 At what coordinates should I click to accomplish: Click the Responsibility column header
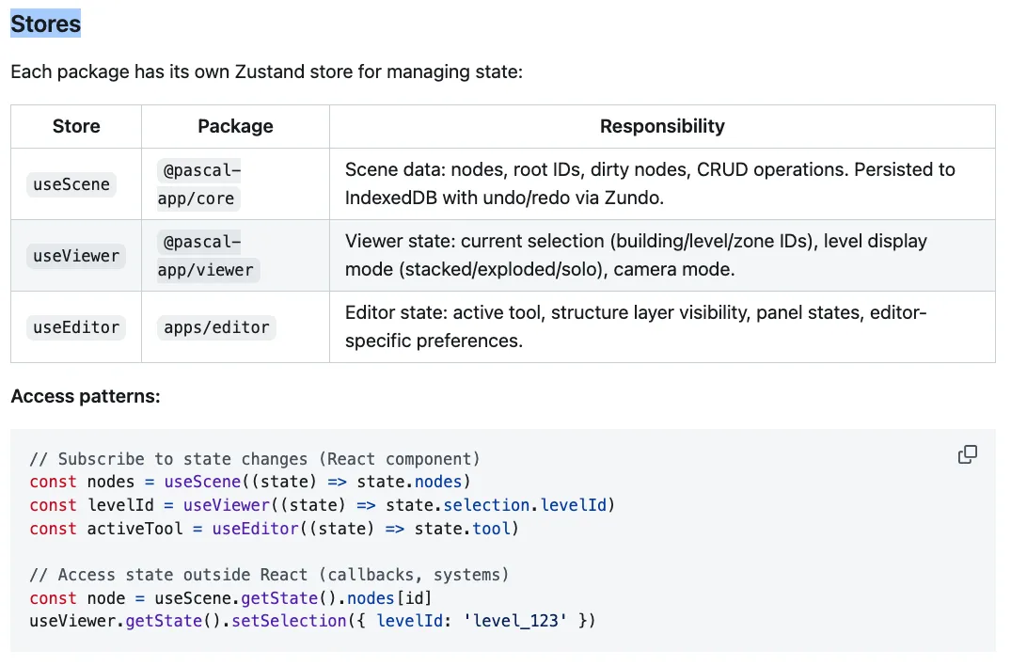click(662, 126)
